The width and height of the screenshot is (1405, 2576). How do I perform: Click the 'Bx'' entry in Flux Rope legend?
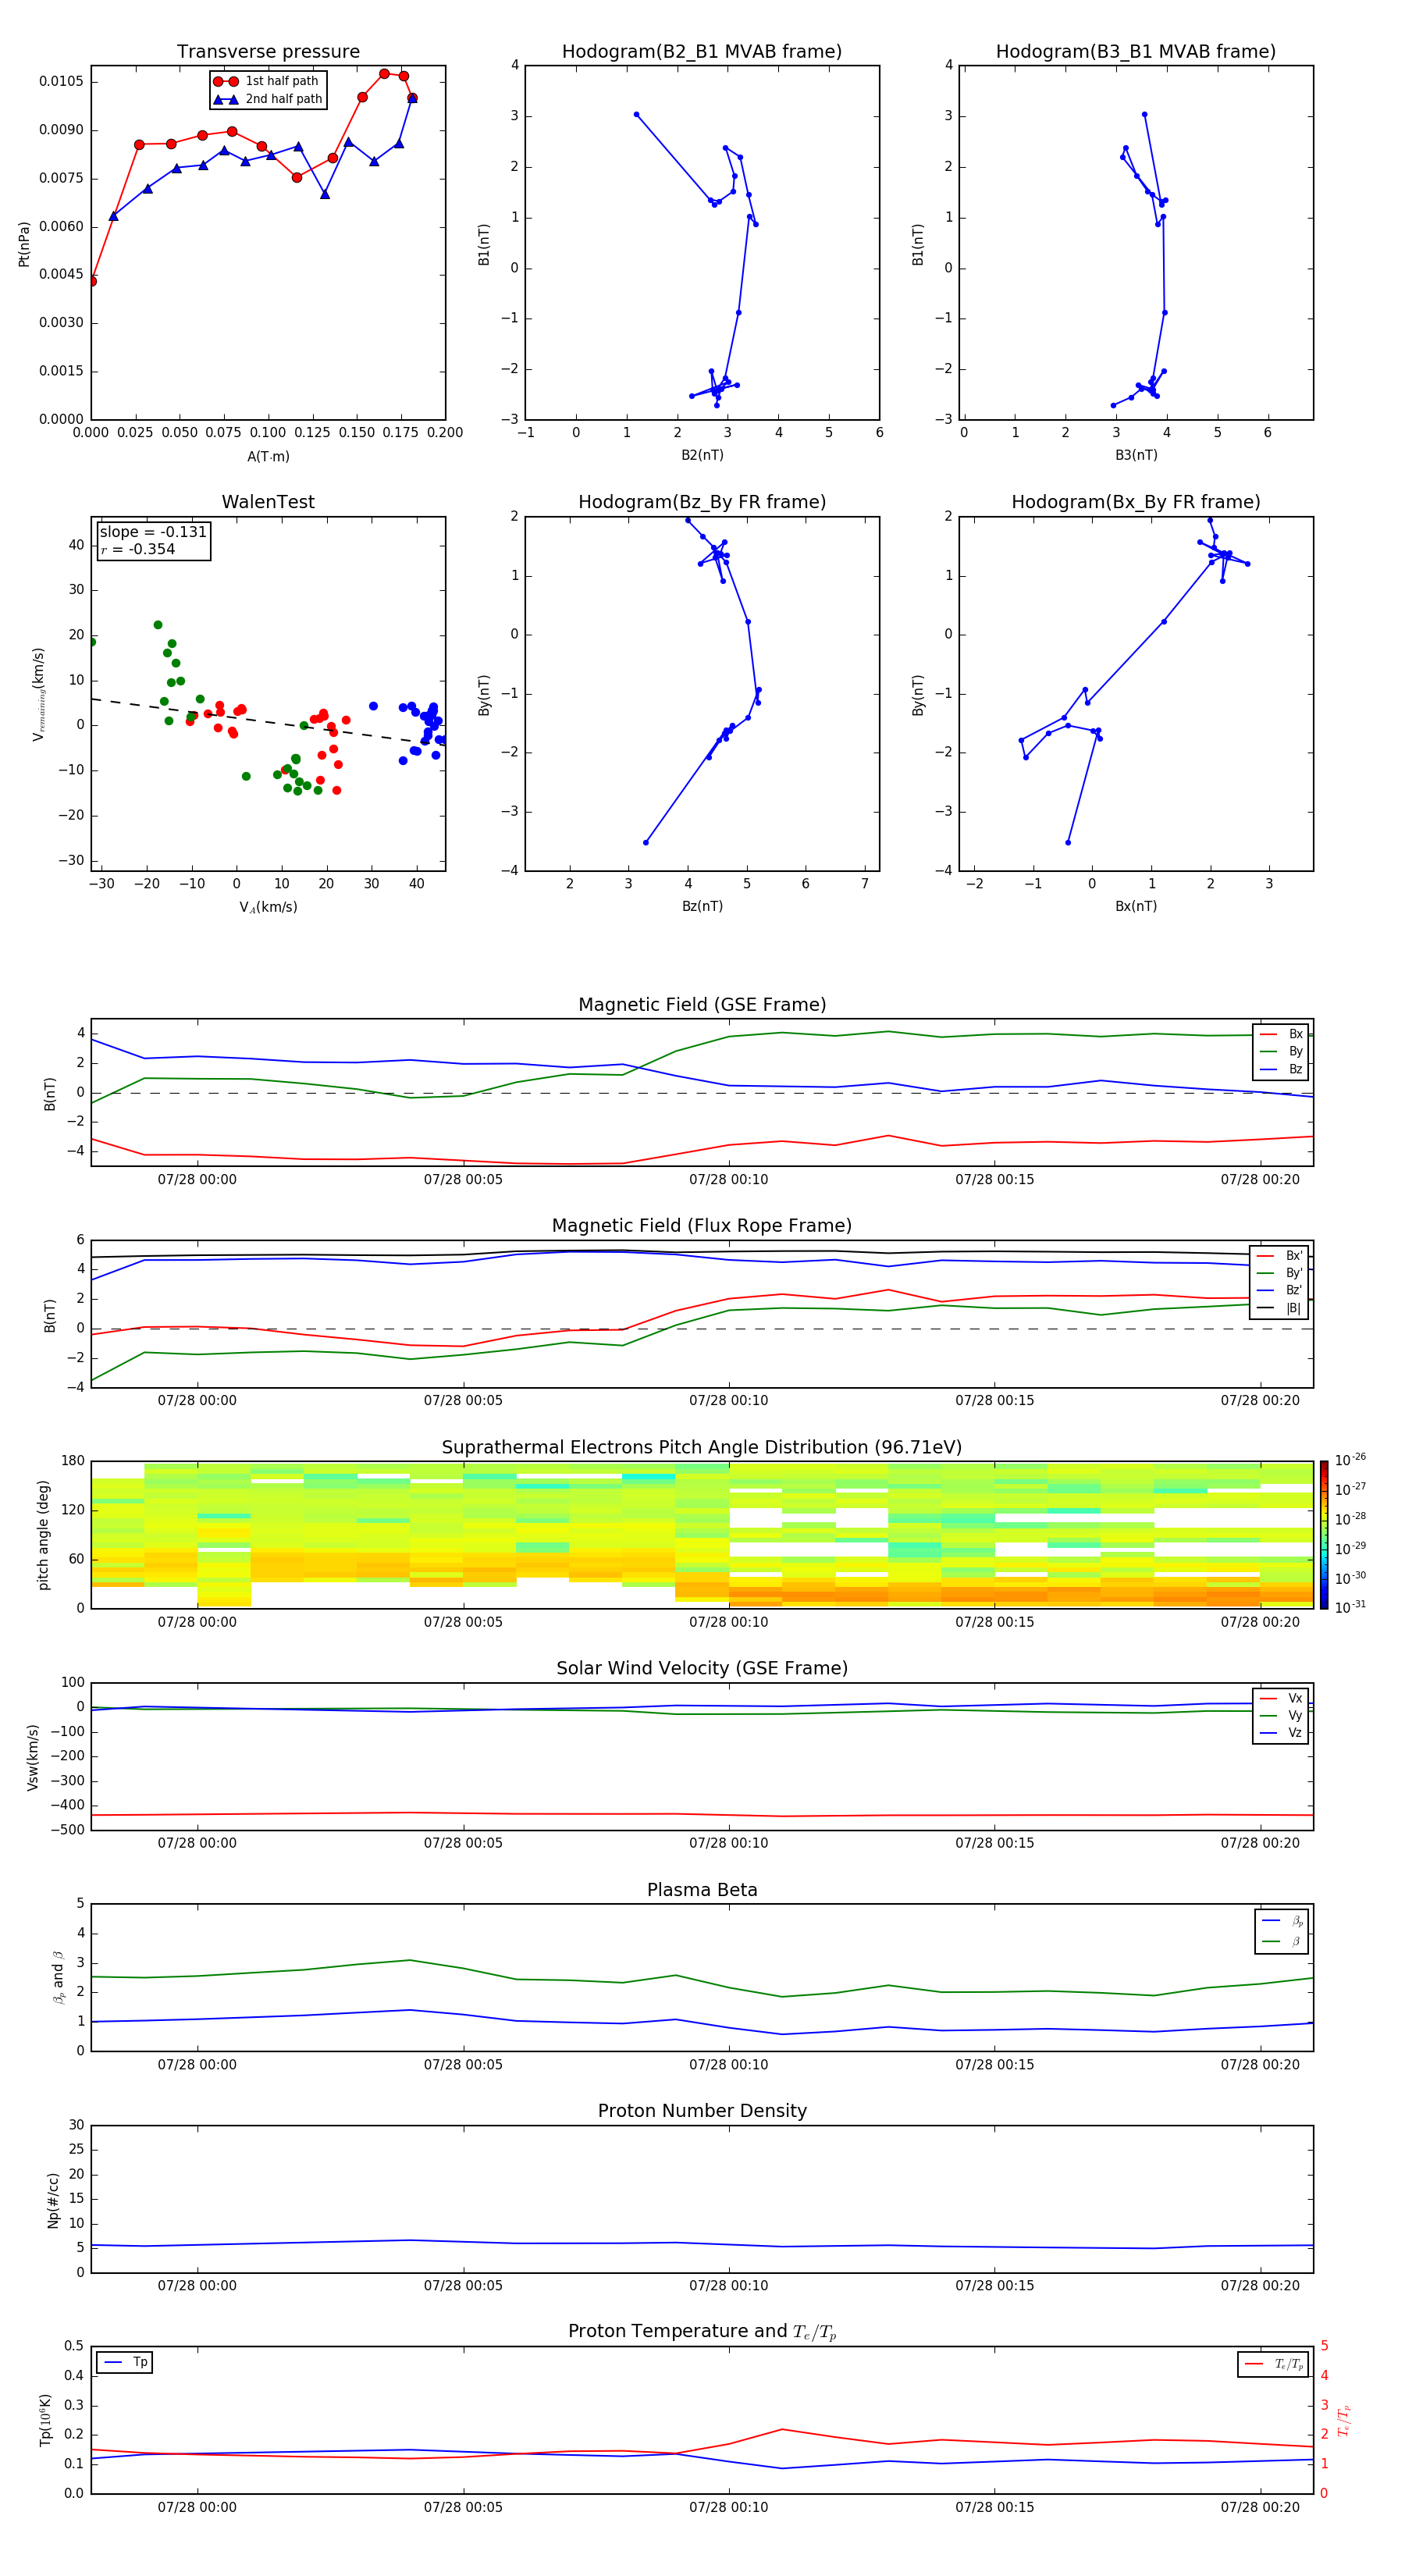[1280, 1256]
